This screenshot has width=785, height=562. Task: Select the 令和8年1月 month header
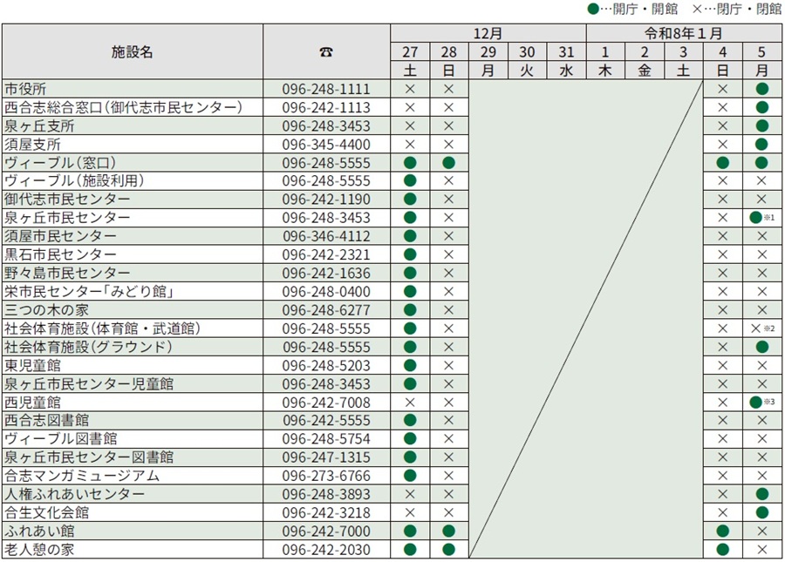click(x=683, y=33)
